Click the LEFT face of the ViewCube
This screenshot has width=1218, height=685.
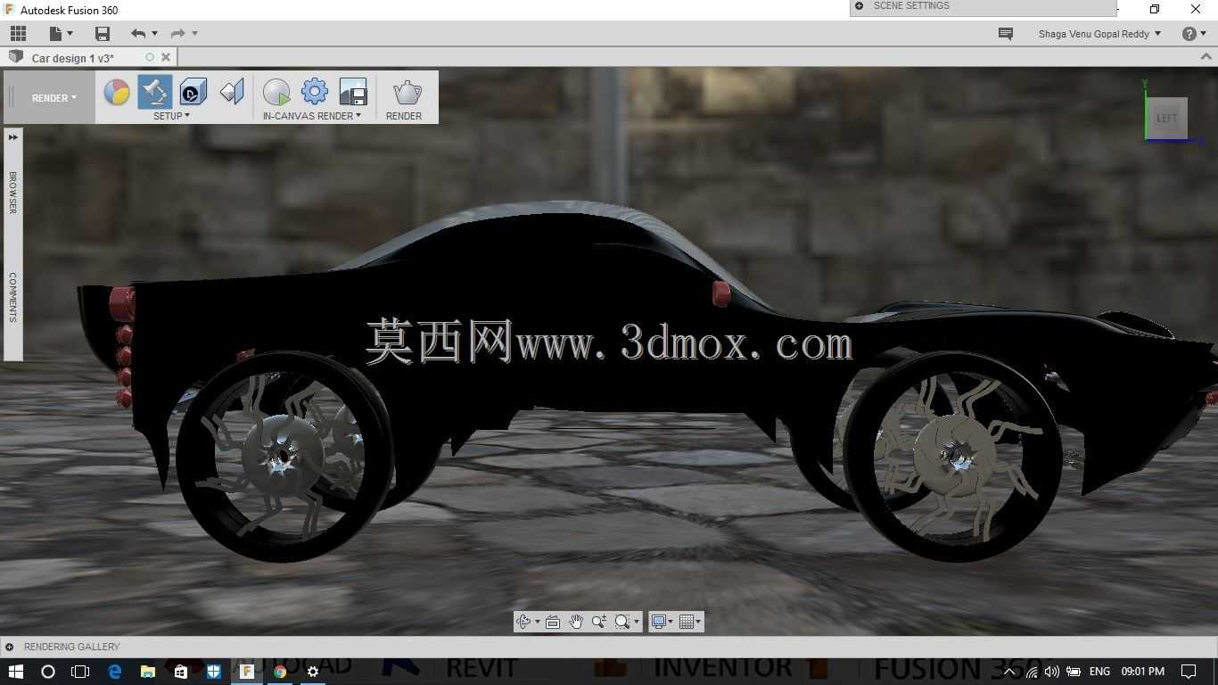coord(1167,118)
